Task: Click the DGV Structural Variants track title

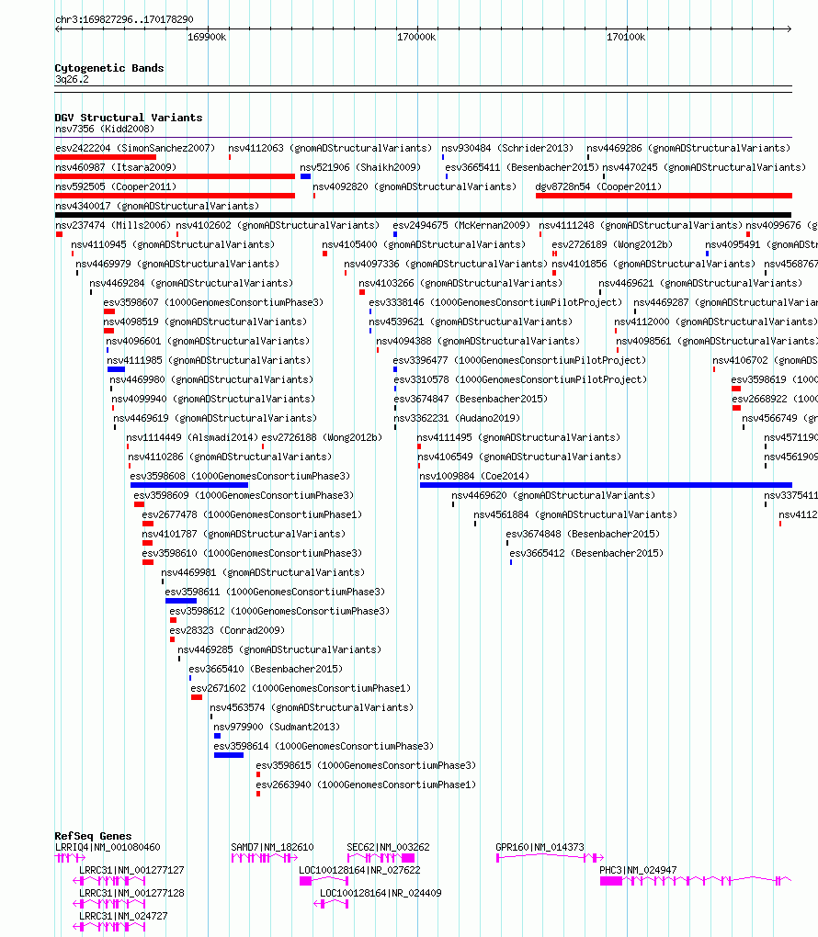Action: [129, 118]
